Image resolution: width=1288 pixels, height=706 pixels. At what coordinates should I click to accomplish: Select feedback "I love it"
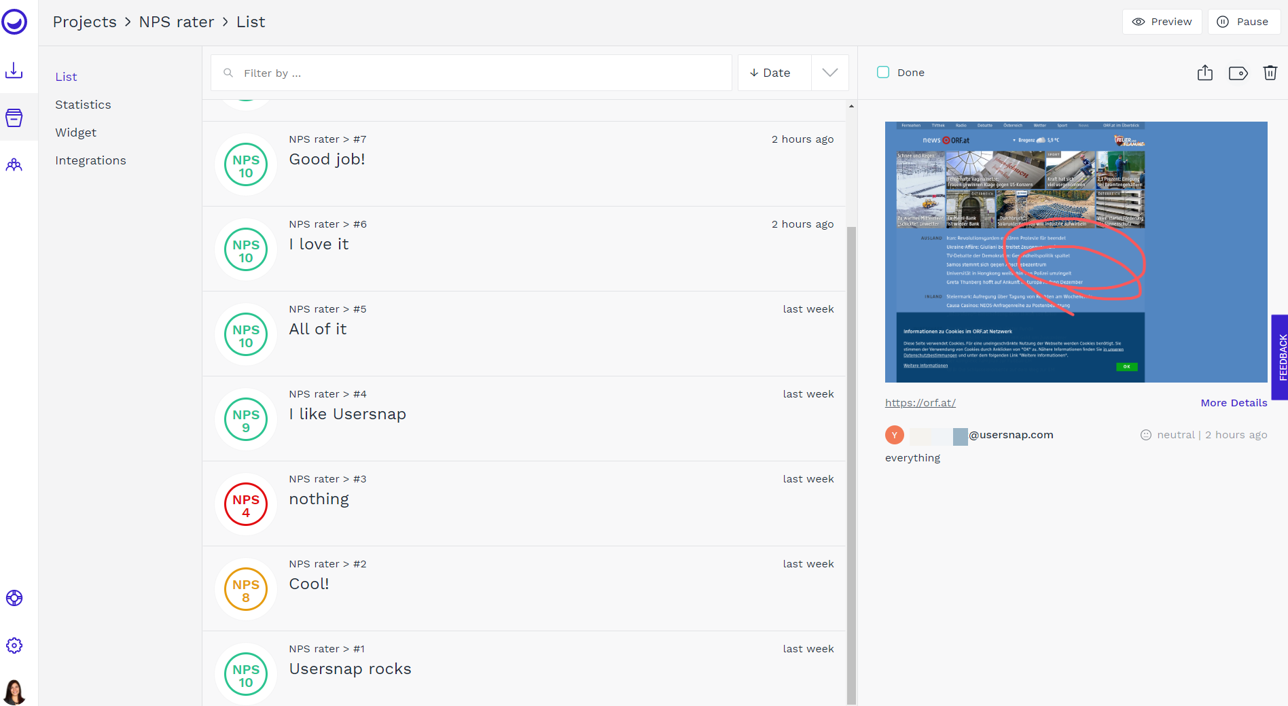pyautogui.click(x=524, y=249)
